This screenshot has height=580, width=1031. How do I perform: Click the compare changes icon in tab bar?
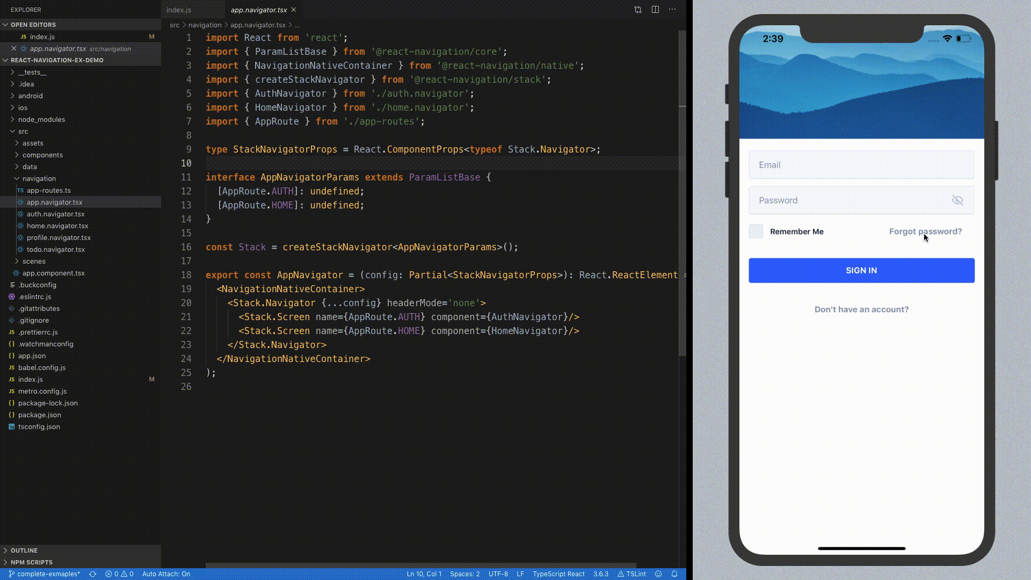click(x=637, y=10)
